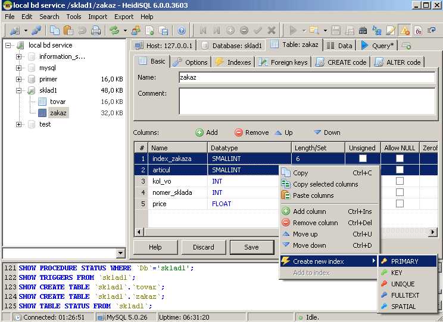The width and height of the screenshot is (443, 322).
Task: Click the Up button above the columns list
Action: tap(284, 132)
